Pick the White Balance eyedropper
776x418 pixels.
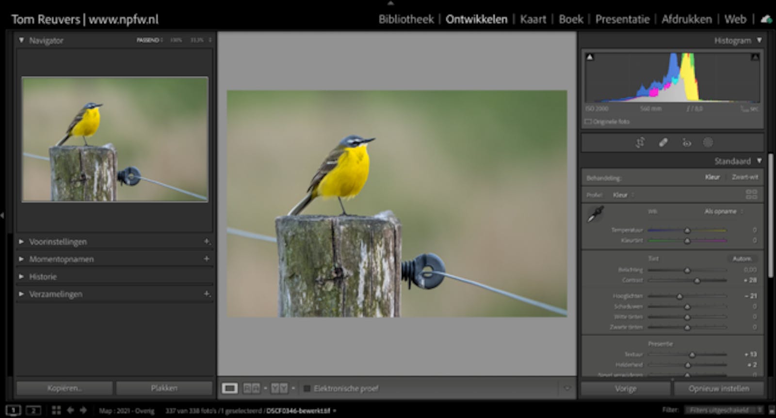(595, 214)
